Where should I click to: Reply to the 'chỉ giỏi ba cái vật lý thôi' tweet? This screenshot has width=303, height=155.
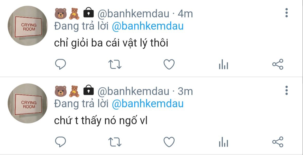pos(60,64)
